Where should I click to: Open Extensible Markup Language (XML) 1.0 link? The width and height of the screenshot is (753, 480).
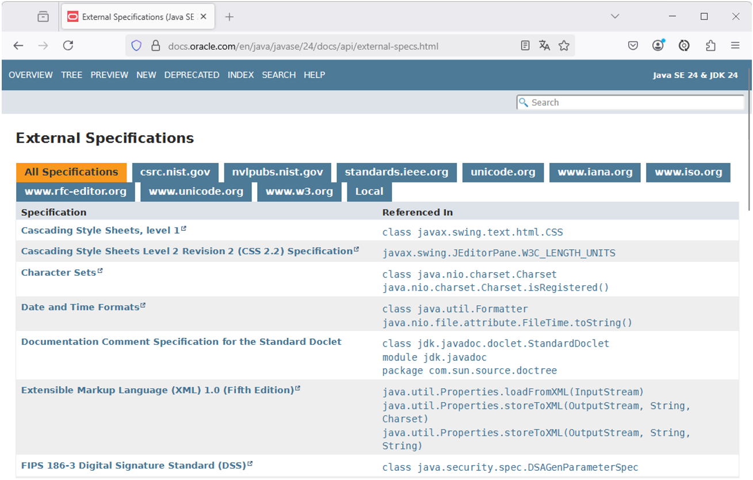[160, 390]
